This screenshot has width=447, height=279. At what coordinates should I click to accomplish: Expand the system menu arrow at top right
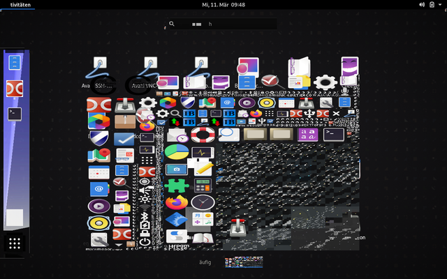tap(440, 5)
